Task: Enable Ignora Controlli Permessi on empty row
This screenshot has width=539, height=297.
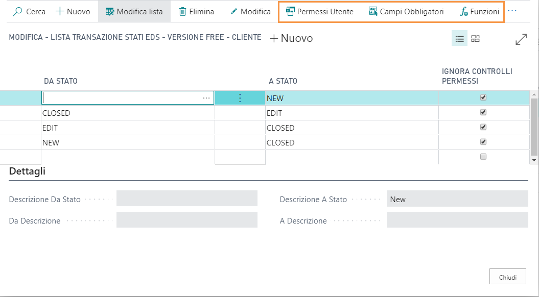Action: (483, 157)
